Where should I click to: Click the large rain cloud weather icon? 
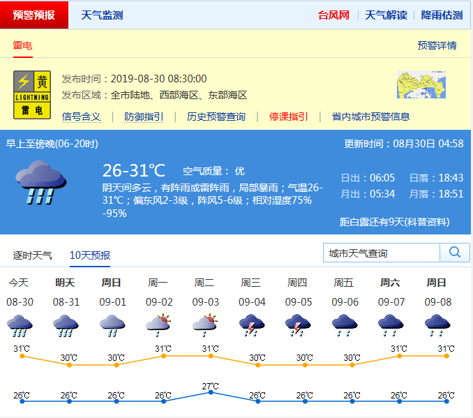[x=41, y=181]
